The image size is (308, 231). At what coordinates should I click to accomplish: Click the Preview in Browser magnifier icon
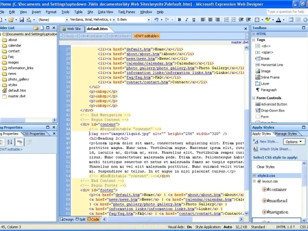pos(28,20)
